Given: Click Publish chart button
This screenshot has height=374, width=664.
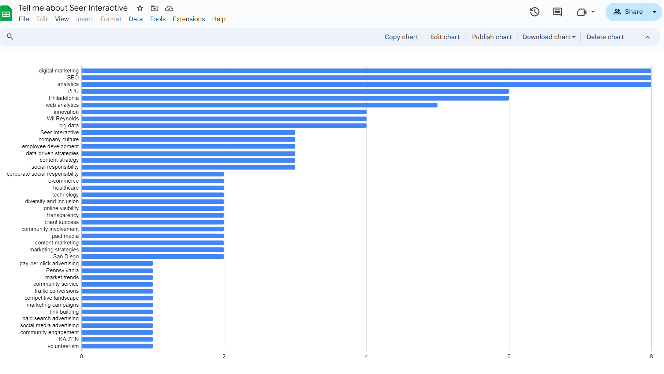Looking at the screenshot, I should [492, 37].
